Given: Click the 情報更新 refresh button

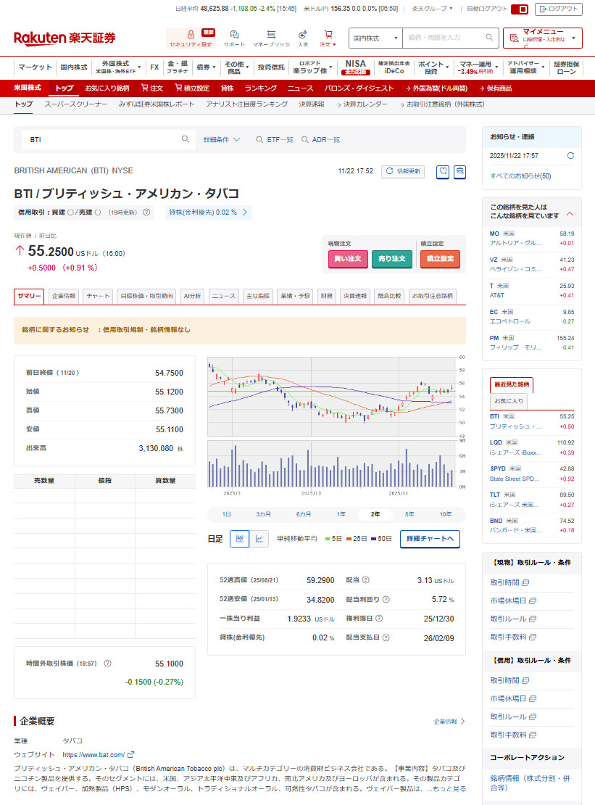Looking at the screenshot, I should 402,172.
